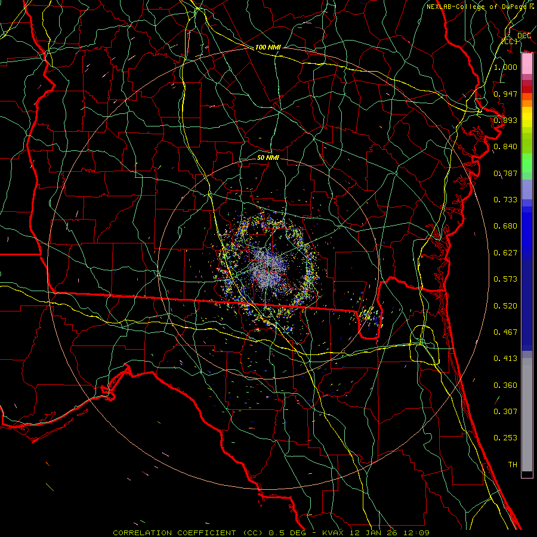The width and height of the screenshot is (537, 537).
Task: Click the 0.733 scale value
Action: (x=505, y=200)
